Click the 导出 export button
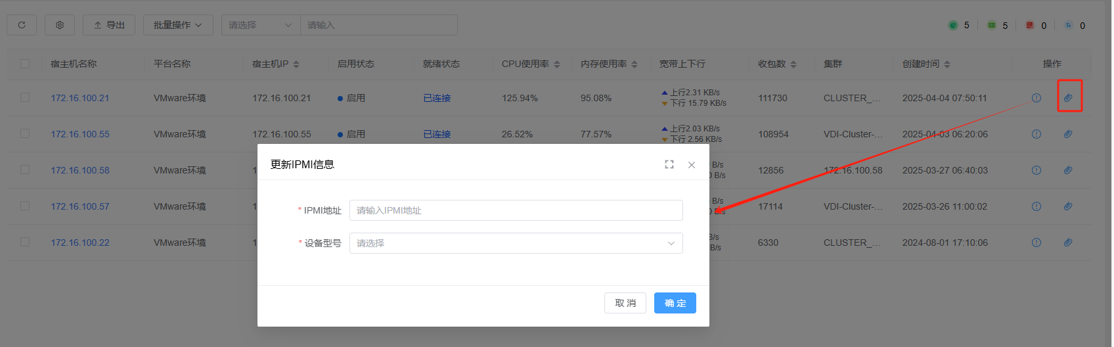 (109, 25)
